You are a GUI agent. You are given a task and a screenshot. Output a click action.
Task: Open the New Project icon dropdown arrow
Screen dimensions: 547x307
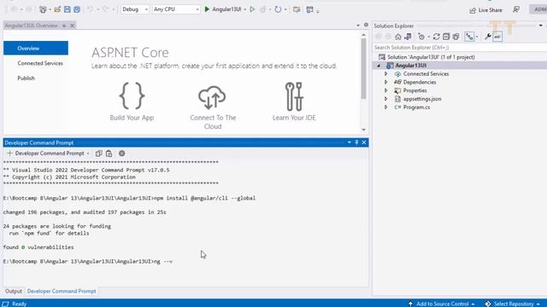coord(50,9)
